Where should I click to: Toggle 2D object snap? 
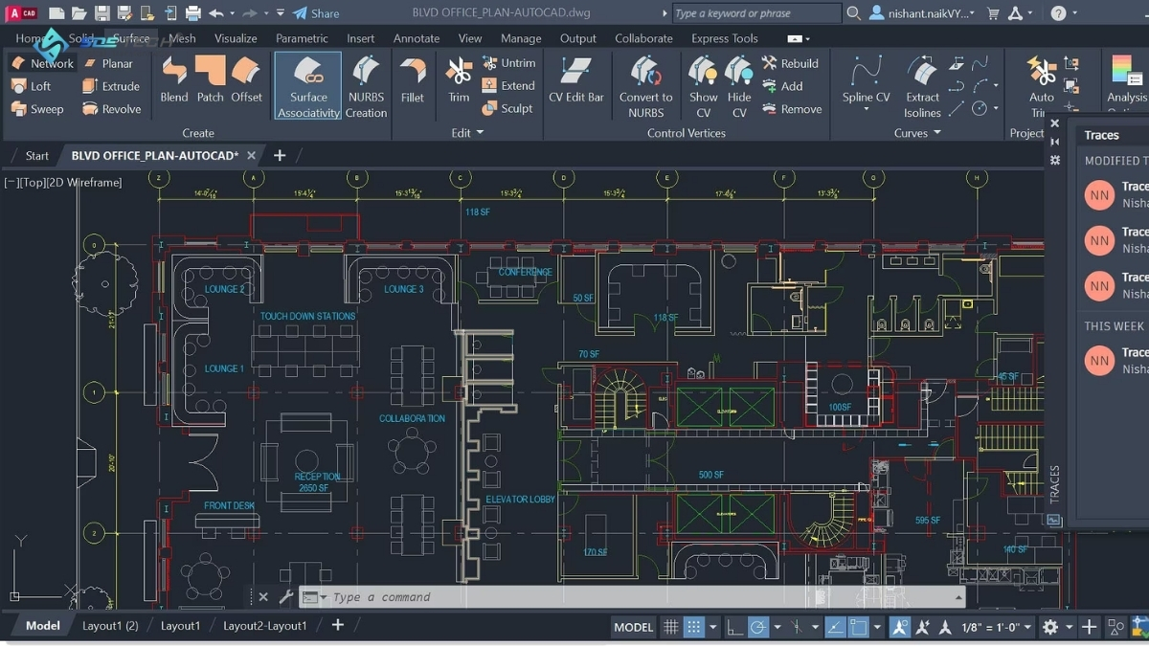[859, 627]
